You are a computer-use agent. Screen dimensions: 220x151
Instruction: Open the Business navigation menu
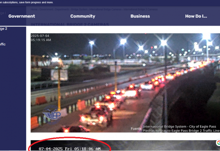click(140, 16)
